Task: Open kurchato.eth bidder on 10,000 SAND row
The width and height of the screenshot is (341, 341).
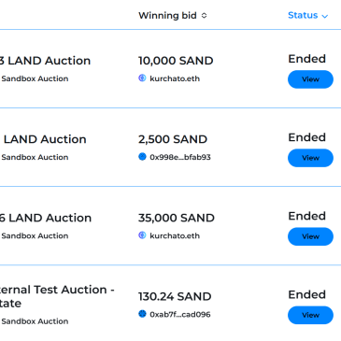Action: 175,78
